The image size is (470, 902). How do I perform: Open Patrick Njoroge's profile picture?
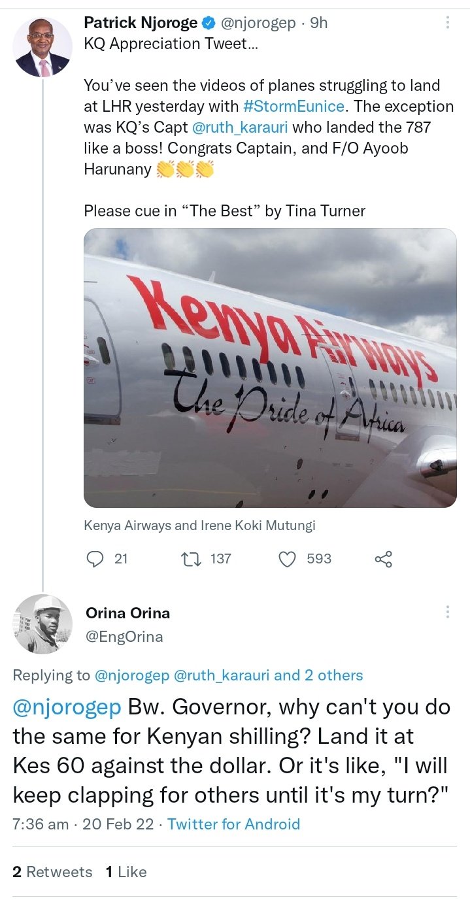click(x=42, y=47)
